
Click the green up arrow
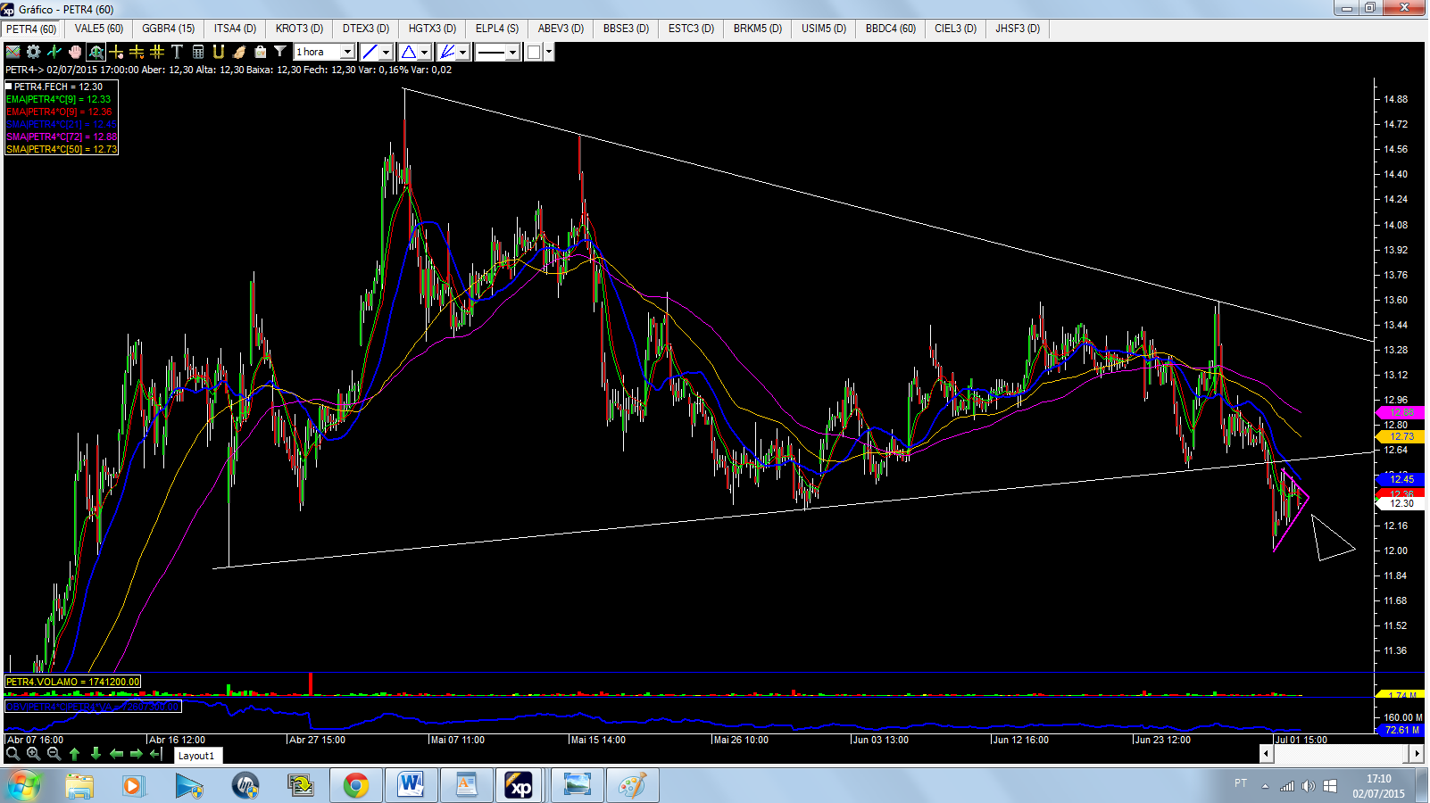pyautogui.click(x=75, y=754)
